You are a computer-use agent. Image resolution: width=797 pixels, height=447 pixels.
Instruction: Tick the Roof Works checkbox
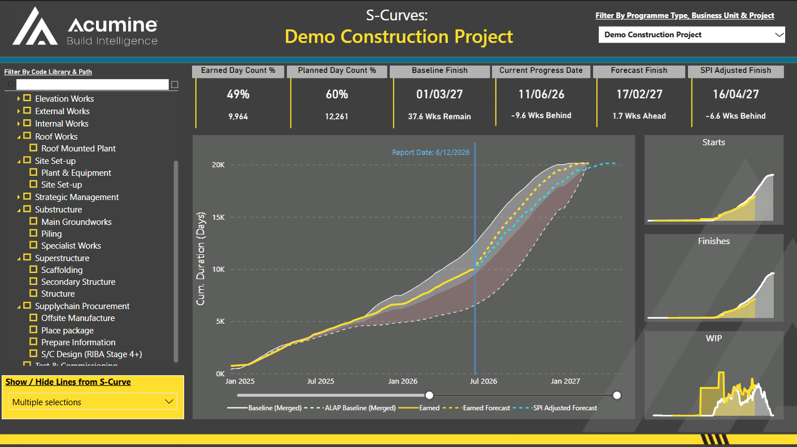[27, 136]
